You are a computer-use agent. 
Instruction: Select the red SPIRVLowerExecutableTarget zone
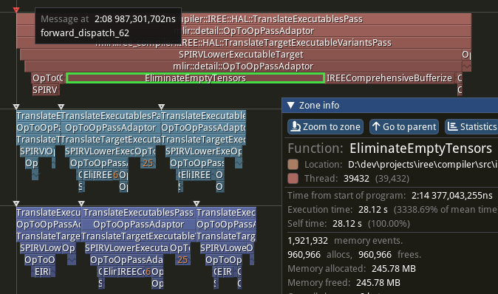pos(241,55)
